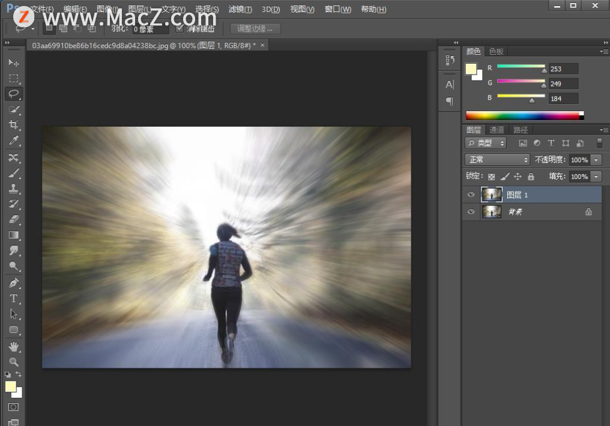Click Add to Selection mode icon
This screenshot has width=610, height=426.
[64, 28]
